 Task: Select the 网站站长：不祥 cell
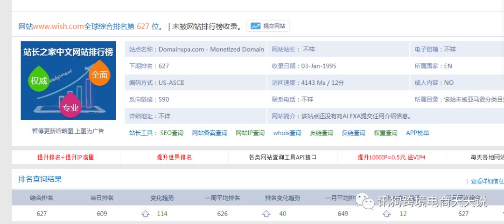click(x=338, y=49)
